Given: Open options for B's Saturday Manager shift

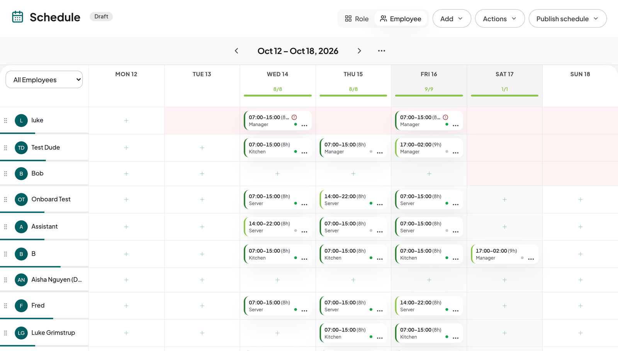Looking at the screenshot, I should [x=531, y=259].
